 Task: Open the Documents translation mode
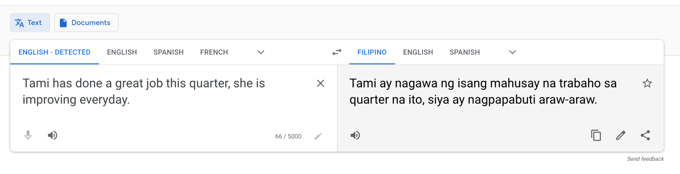(x=86, y=23)
